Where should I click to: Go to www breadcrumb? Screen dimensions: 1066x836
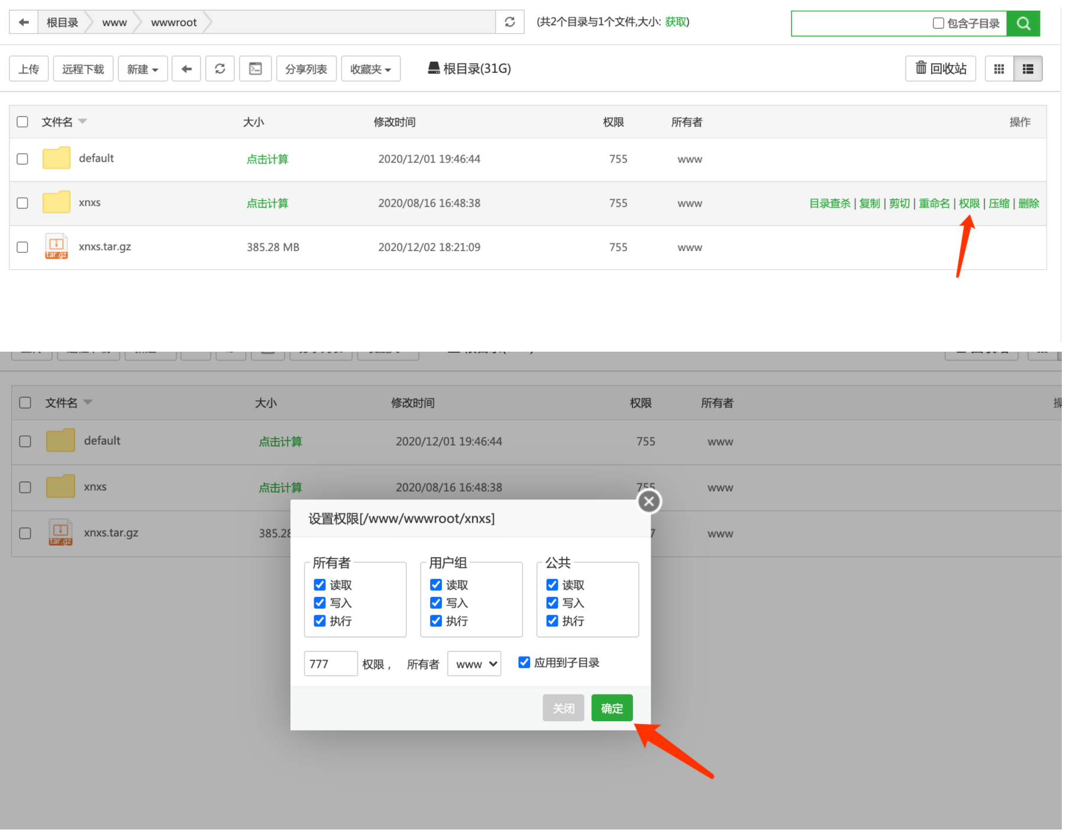[x=115, y=22]
